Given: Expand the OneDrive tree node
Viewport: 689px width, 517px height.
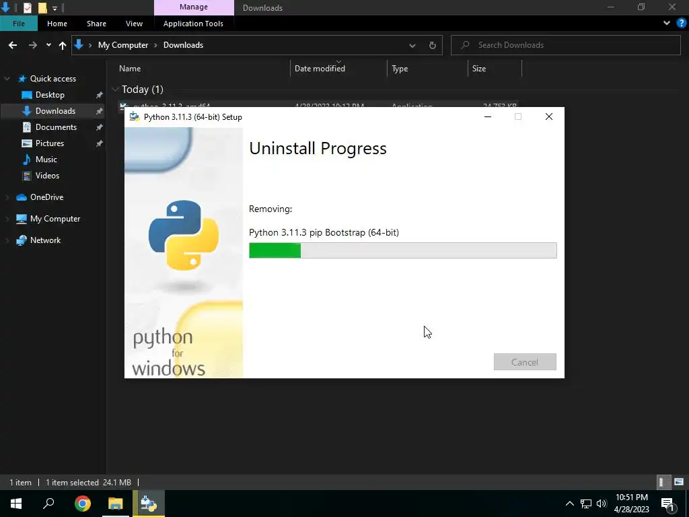Looking at the screenshot, I should coord(7,197).
